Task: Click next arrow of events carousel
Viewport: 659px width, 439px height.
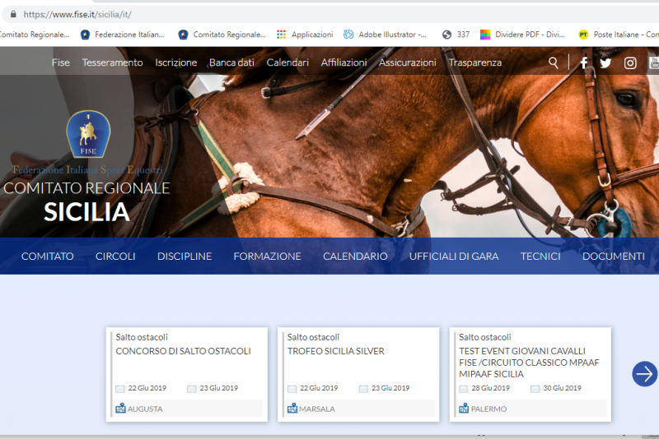Action: click(x=644, y=373)
